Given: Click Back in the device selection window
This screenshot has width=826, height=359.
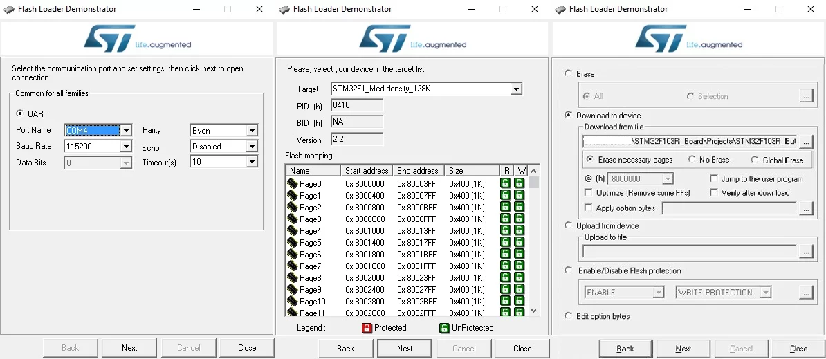Looking at the screenshot, I should pos(346,349).
